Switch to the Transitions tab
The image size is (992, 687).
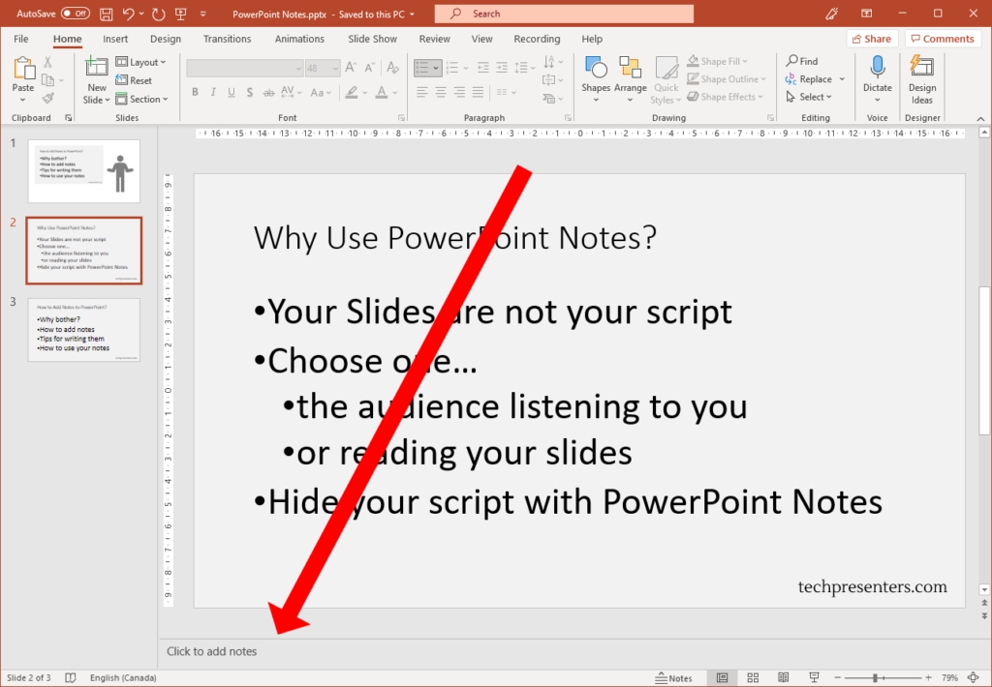[227, 39]
